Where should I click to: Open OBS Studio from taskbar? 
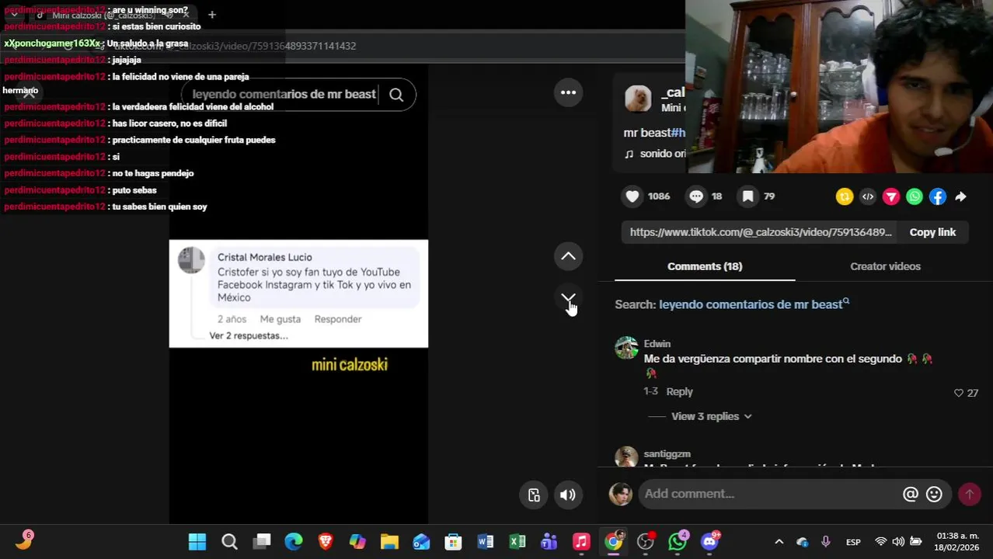pyautogui.click(x=646, y=542)
